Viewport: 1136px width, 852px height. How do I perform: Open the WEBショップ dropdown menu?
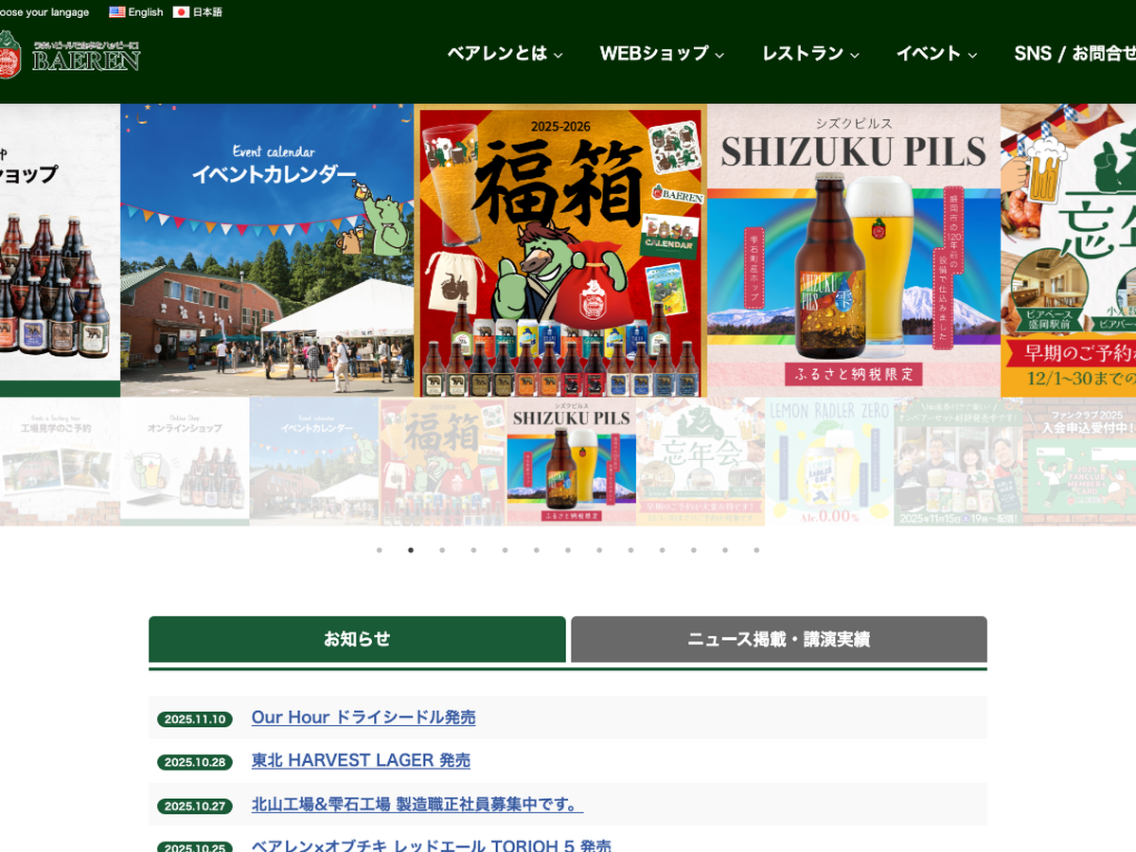pos(662,54)
